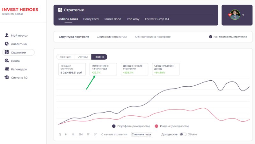Click the Доходность label
255x144 pixels.
click(169, 134)
